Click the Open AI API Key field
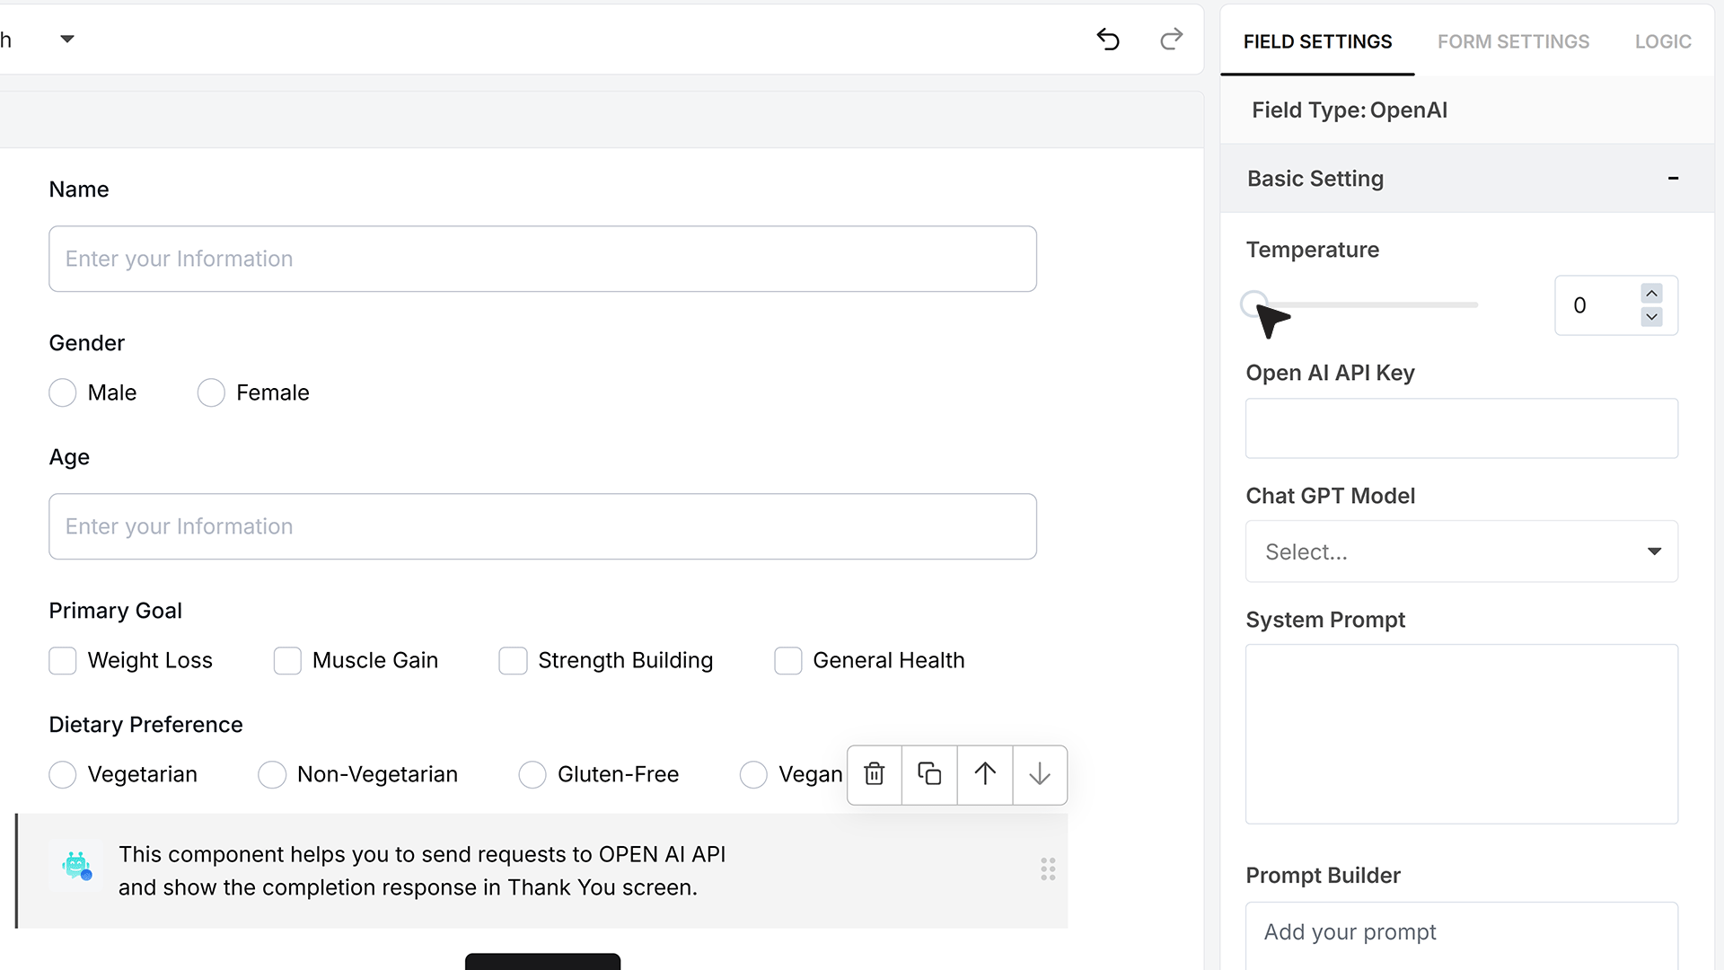The image size is (1724, 970). pos(1461,428)
